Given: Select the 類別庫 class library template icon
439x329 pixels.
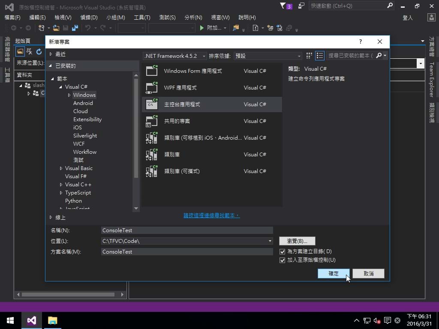Looking at the screenshot, I should click(152, 154).
